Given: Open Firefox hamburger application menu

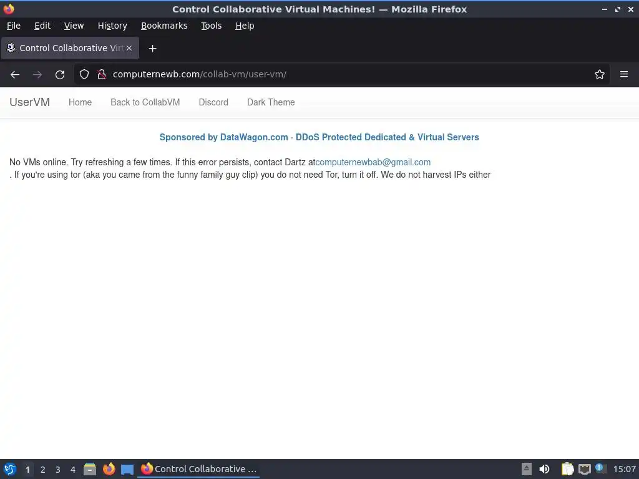Looking at the screenshot, I should point(624,74).
